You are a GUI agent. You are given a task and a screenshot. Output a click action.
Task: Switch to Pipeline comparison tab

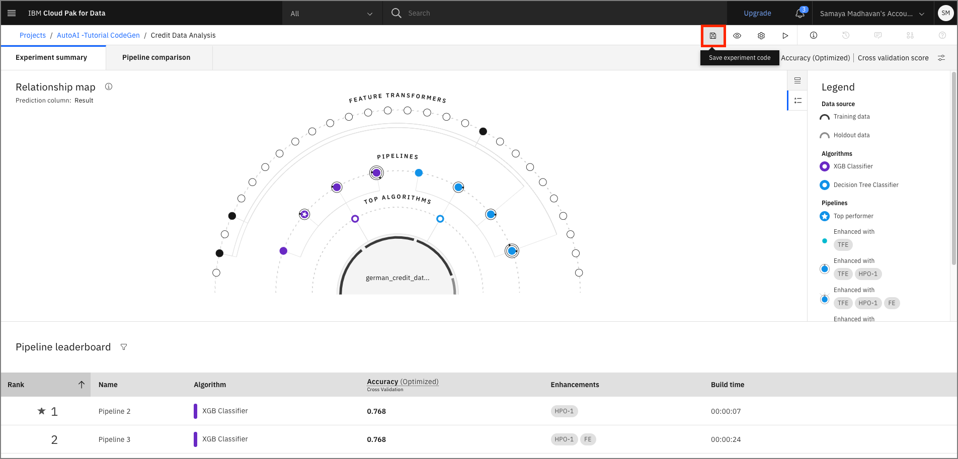pos(159,58)
